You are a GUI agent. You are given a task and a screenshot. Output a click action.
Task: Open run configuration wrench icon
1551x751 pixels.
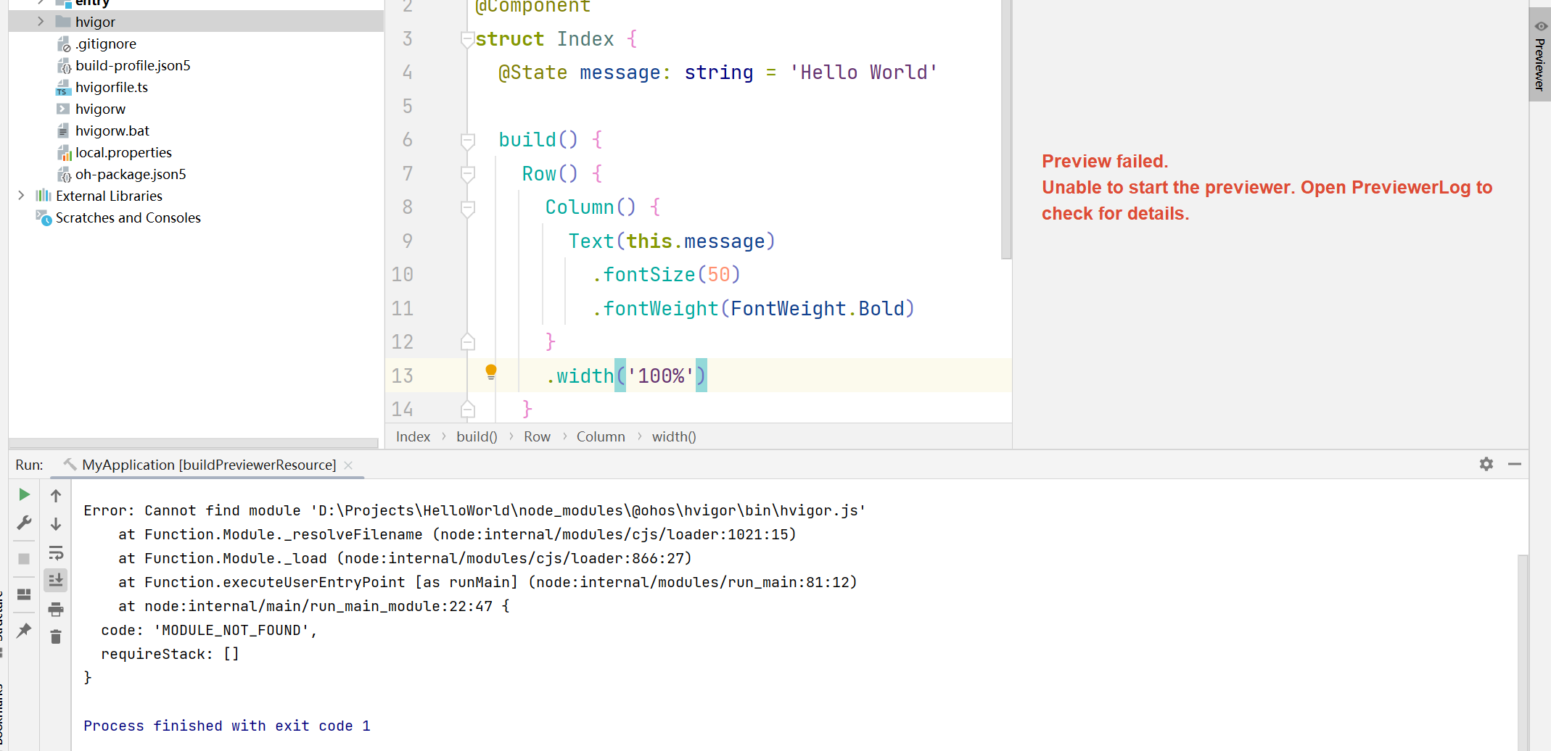24,523
